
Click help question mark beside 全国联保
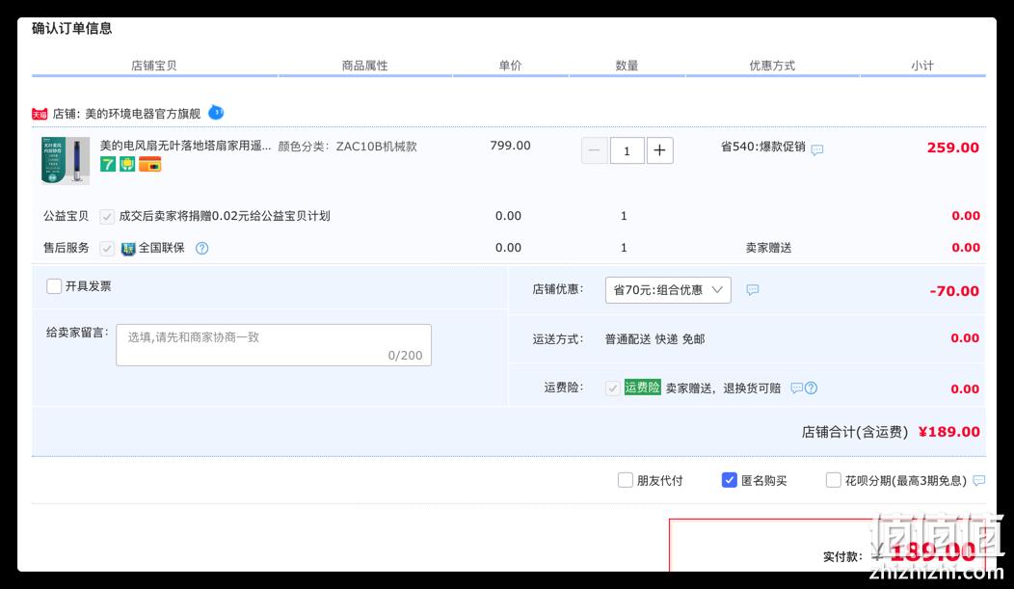pos(201,249)
